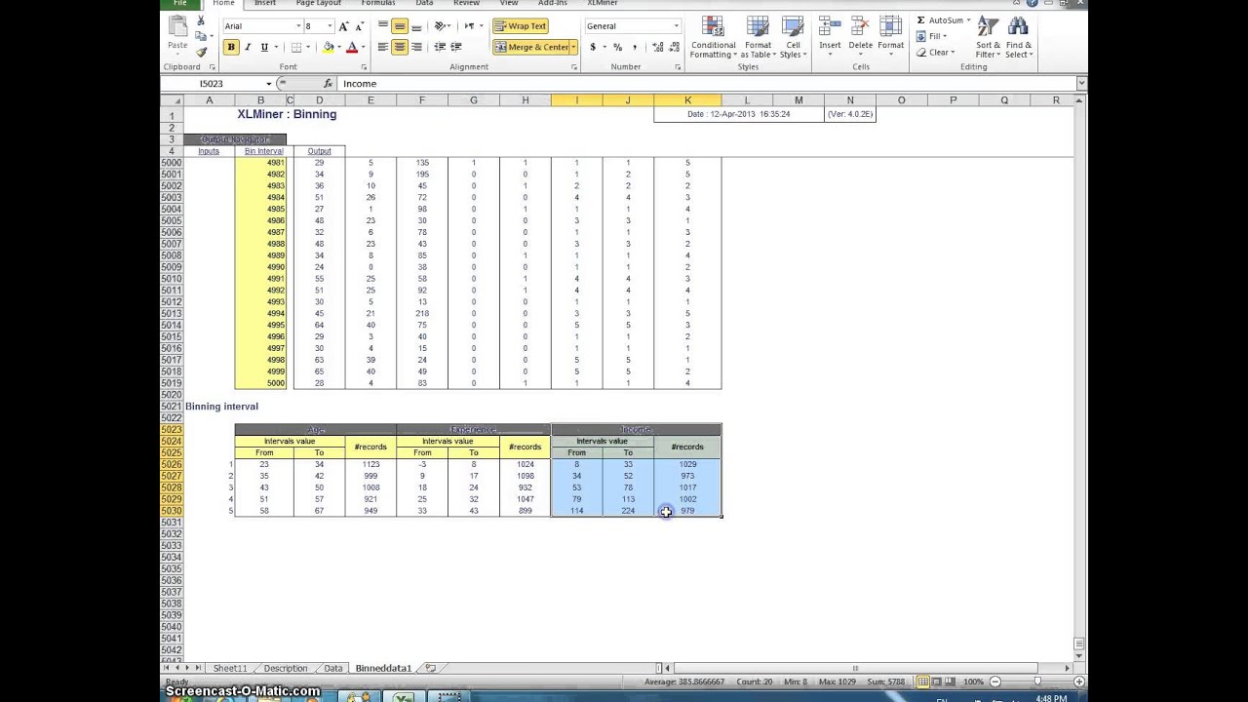Click the Decrease Indent icon
Viewport: 1248px width, 702px height.
coord(440,47)
